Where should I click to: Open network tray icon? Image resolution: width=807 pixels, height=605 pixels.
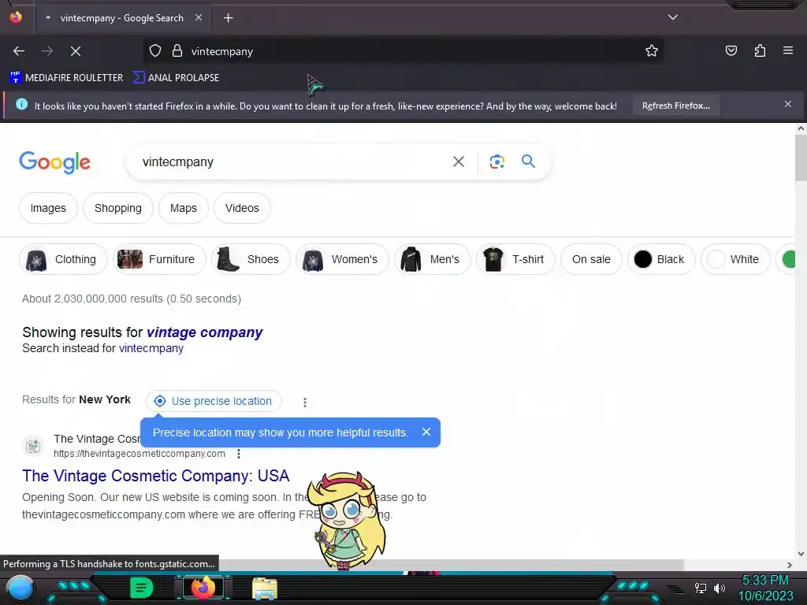click(x=700, y=588)
